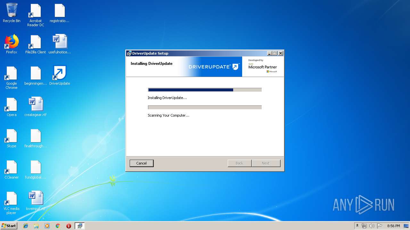Viewport: 410px width, 230px height.
Task: Minimize the DriverUpdate Setup window
Action: (x=269, y=53)
